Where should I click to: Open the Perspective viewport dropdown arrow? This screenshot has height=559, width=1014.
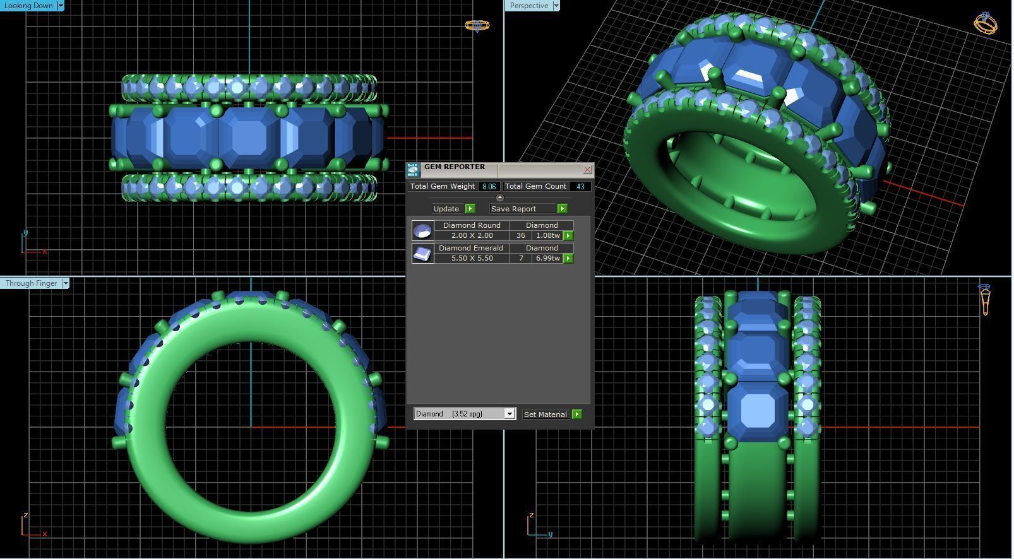point(556,6)
